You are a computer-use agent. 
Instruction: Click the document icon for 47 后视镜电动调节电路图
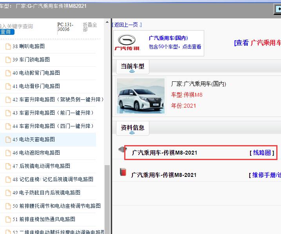(8, 166)
